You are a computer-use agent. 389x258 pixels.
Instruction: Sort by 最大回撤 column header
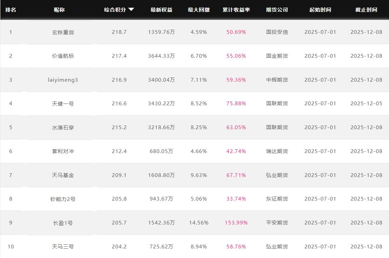coord(198,10)
